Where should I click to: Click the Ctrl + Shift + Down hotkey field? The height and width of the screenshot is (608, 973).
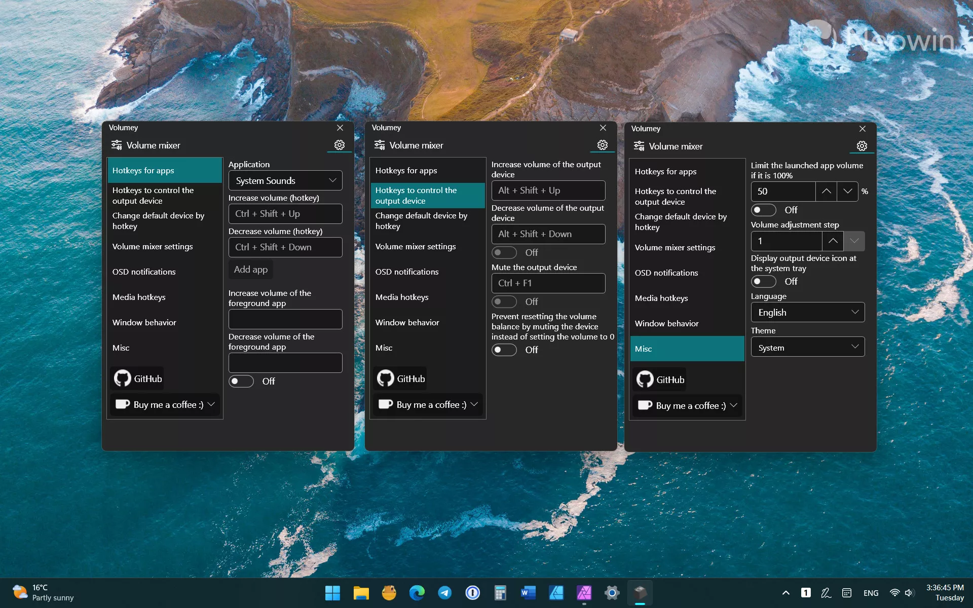(x=285, y=247)
